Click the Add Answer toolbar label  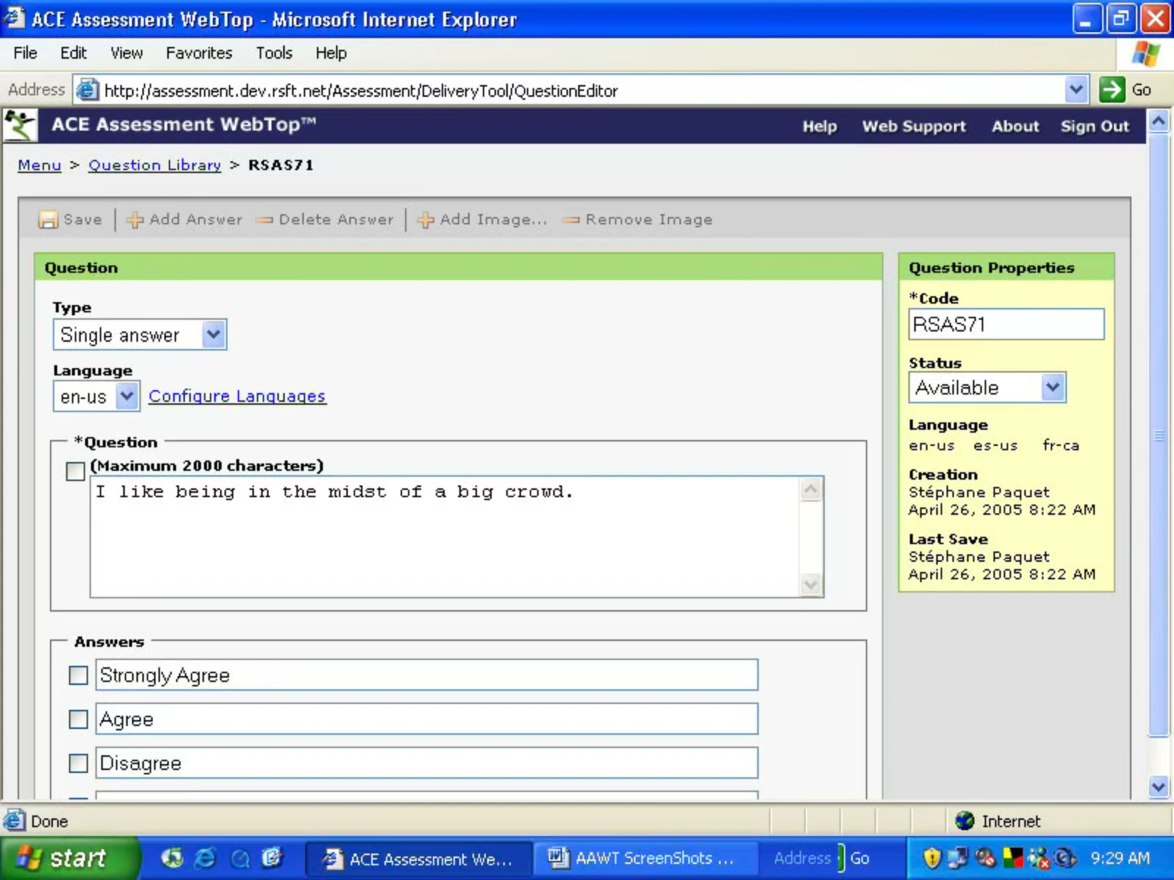pyautogui.click(x=196, y=219)
